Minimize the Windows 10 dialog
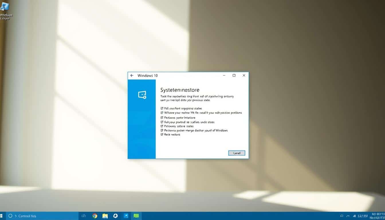385x220 pixels. pyautogui.click(x=224, y=76)
